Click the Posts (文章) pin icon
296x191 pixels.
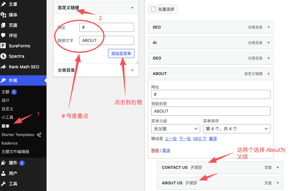[x=3, y=4]
